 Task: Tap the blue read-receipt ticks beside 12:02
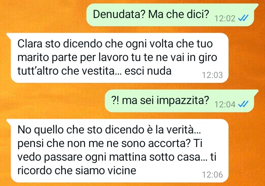[243, 18]
